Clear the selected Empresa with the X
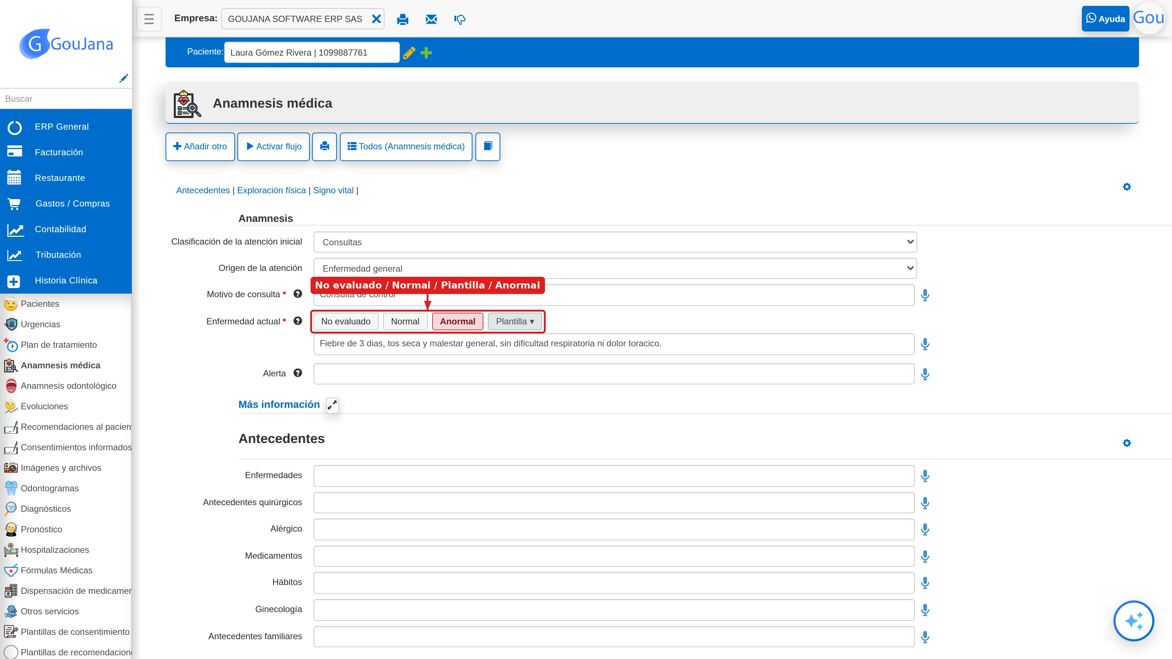This screenshot has width=1172, height=659. 376,19
